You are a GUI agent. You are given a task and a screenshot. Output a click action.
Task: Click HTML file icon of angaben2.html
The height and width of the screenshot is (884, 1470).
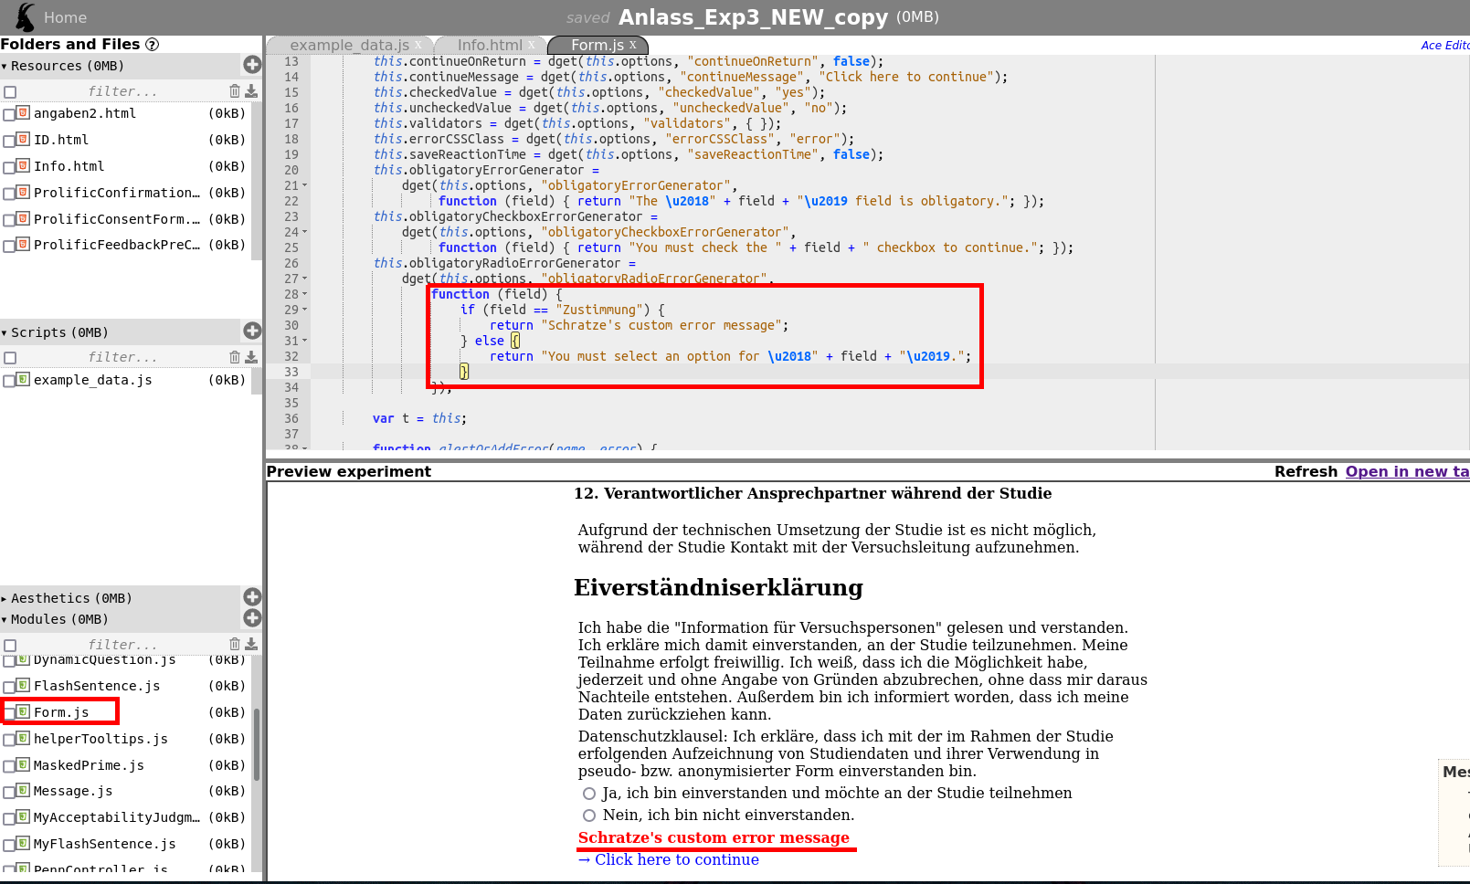(24, 112)
